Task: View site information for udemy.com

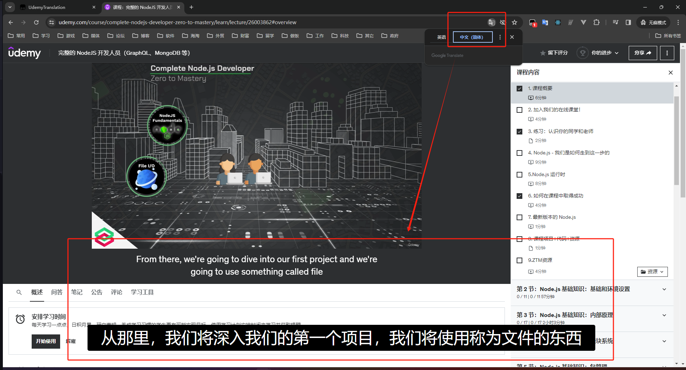Action: (x=52, y=22)
